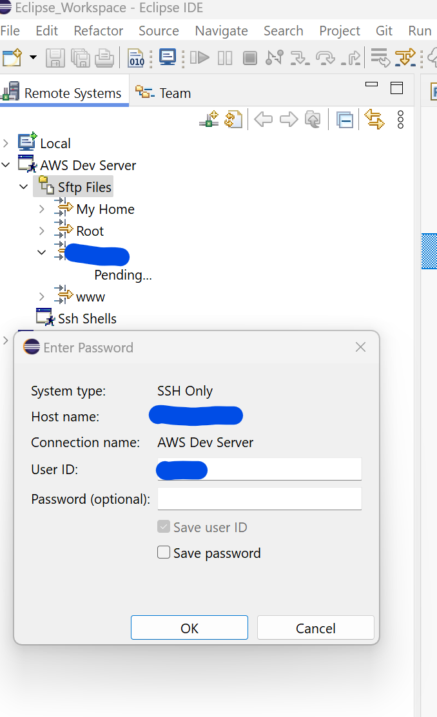
Task: Collapse the redacted filter above Pending
Action: [x=42, y=252]
